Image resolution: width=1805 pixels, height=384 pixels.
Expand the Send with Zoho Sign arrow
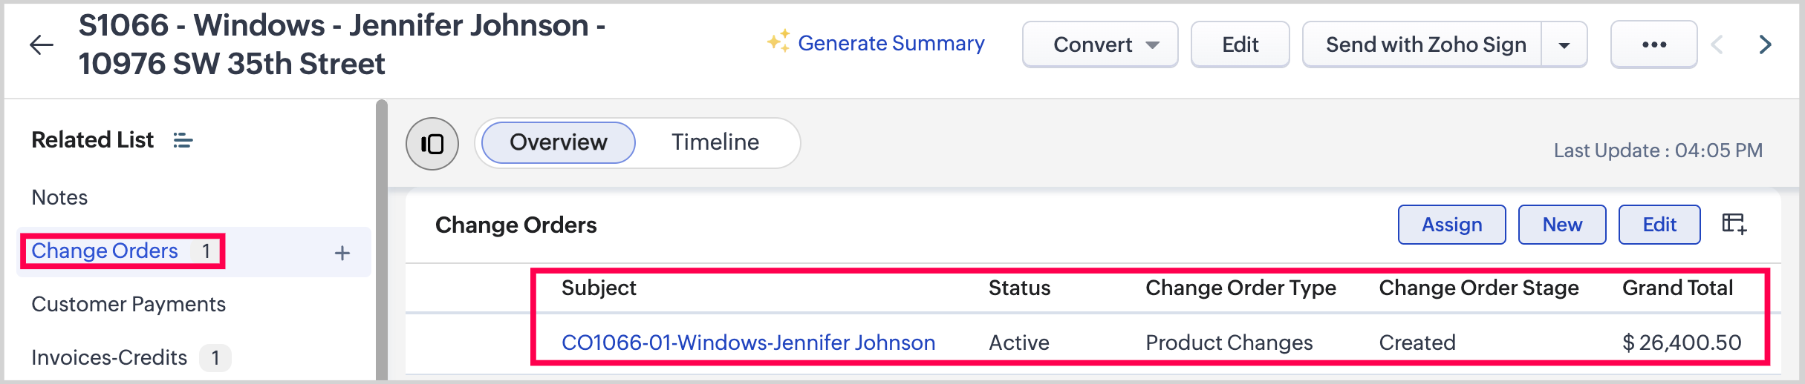tap(1564, 45)
